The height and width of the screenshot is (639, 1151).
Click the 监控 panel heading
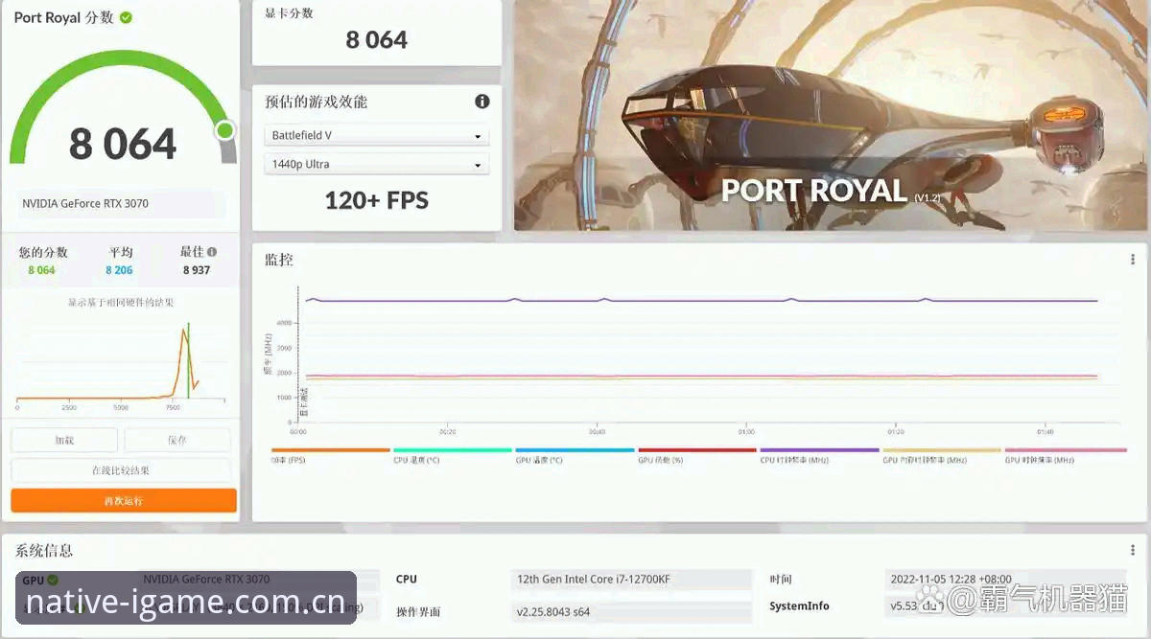pyautogui.click(x=279, y=260)
